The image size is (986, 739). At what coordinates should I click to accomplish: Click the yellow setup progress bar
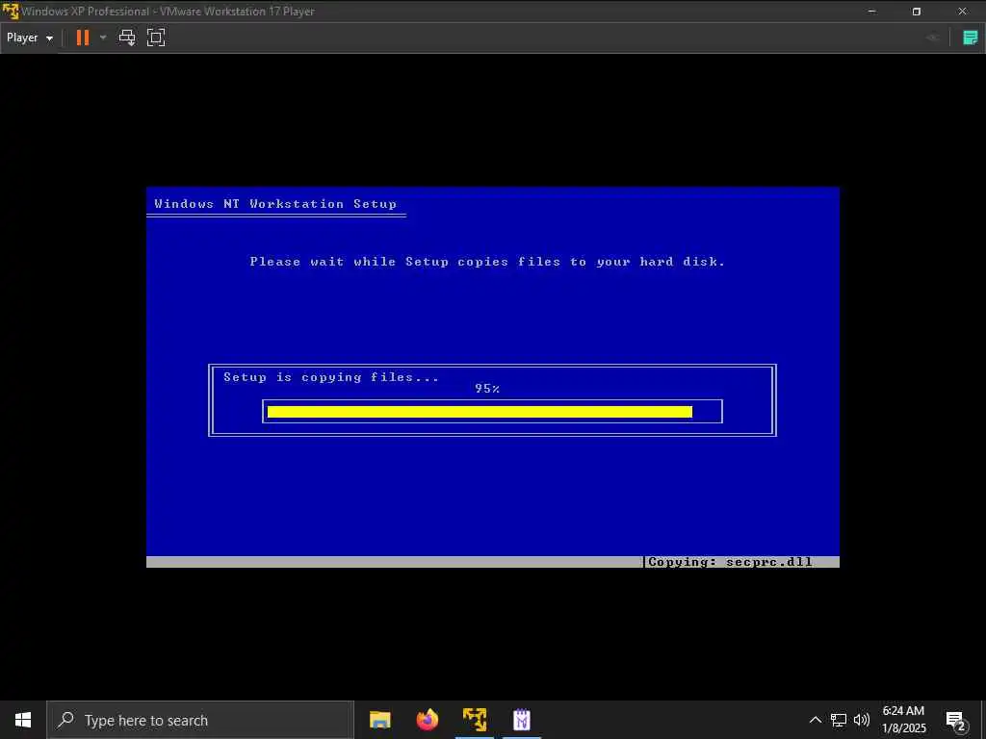pos(480,412)
